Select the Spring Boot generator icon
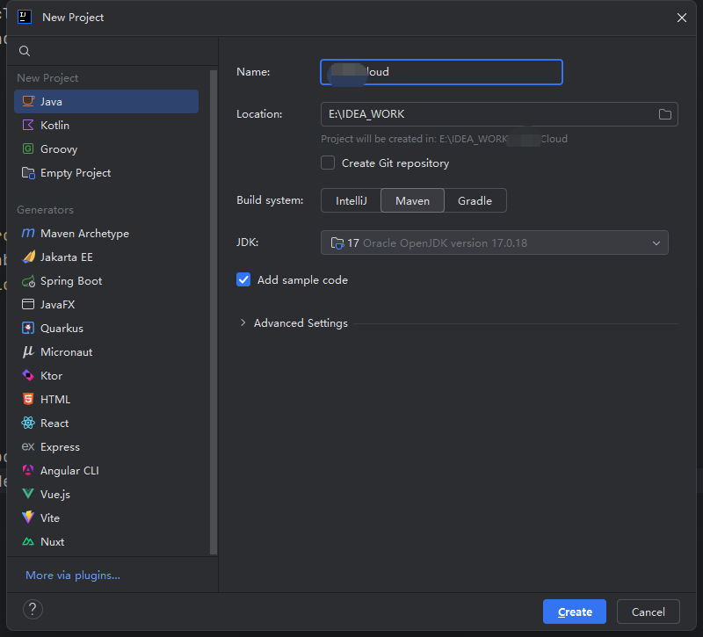Screen dimensions: 703x637 28,281
